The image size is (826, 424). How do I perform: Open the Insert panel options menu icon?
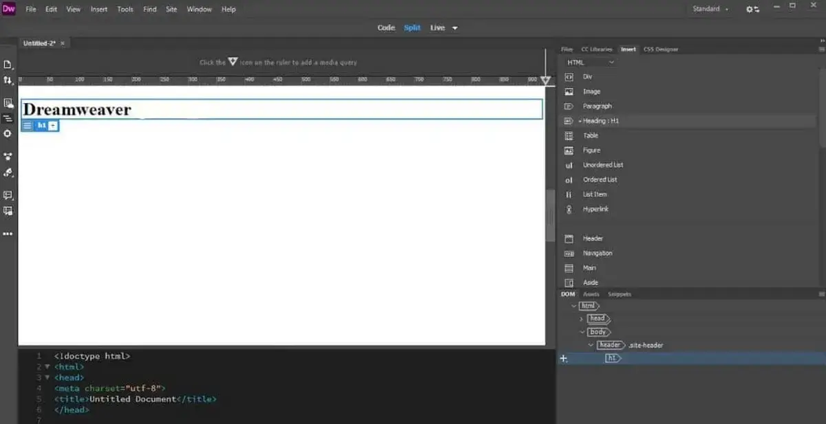[x=821, y=49]
